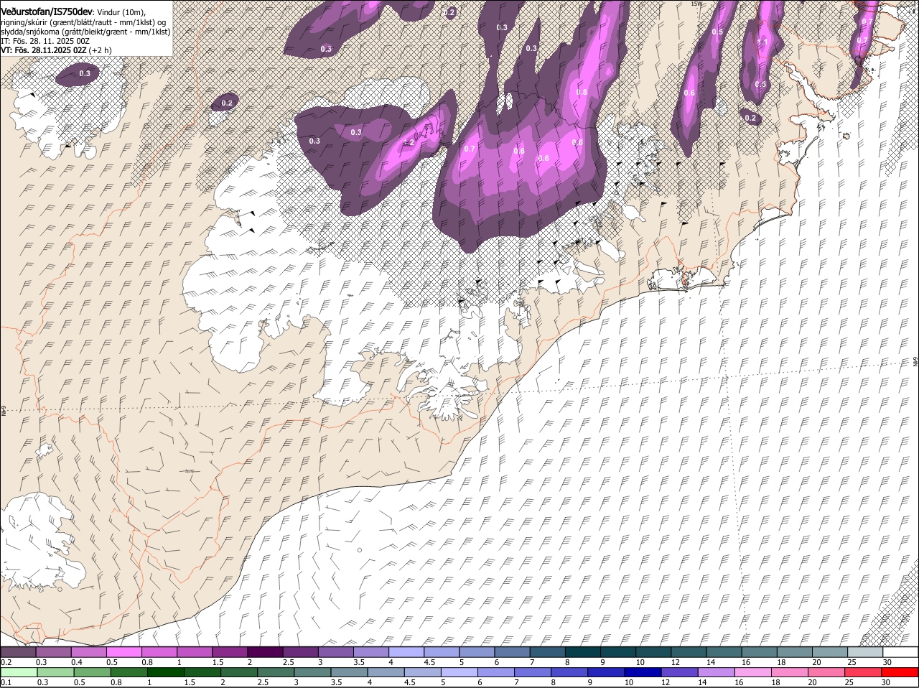Select the 0.3 swatch in the purple snow legend
Image resolution: width=919 pixels, height=688 pixels.
(x=54, y=651)
